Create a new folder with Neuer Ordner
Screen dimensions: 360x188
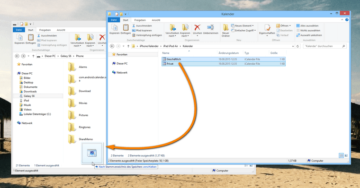click(x=225, y=30)
